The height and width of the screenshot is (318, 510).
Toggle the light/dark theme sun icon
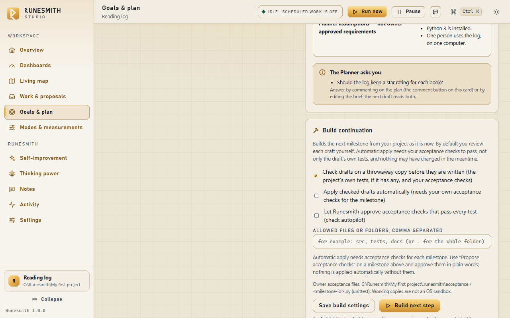coord(496,12)
